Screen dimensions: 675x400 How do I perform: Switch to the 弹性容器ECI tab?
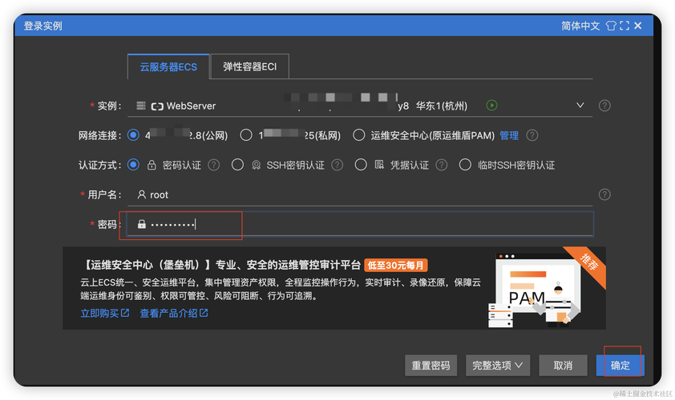[x=249, y=66]
